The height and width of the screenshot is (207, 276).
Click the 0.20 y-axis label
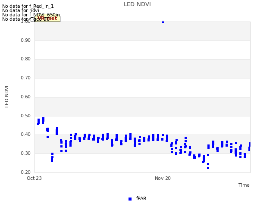pos(26,172)
